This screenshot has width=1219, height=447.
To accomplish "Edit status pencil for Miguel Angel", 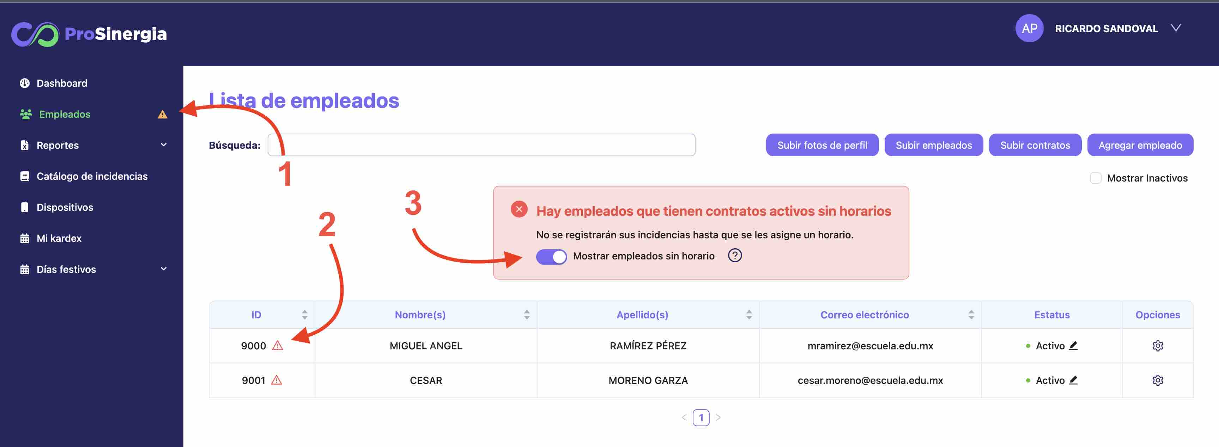I will tap(1073, 345).
